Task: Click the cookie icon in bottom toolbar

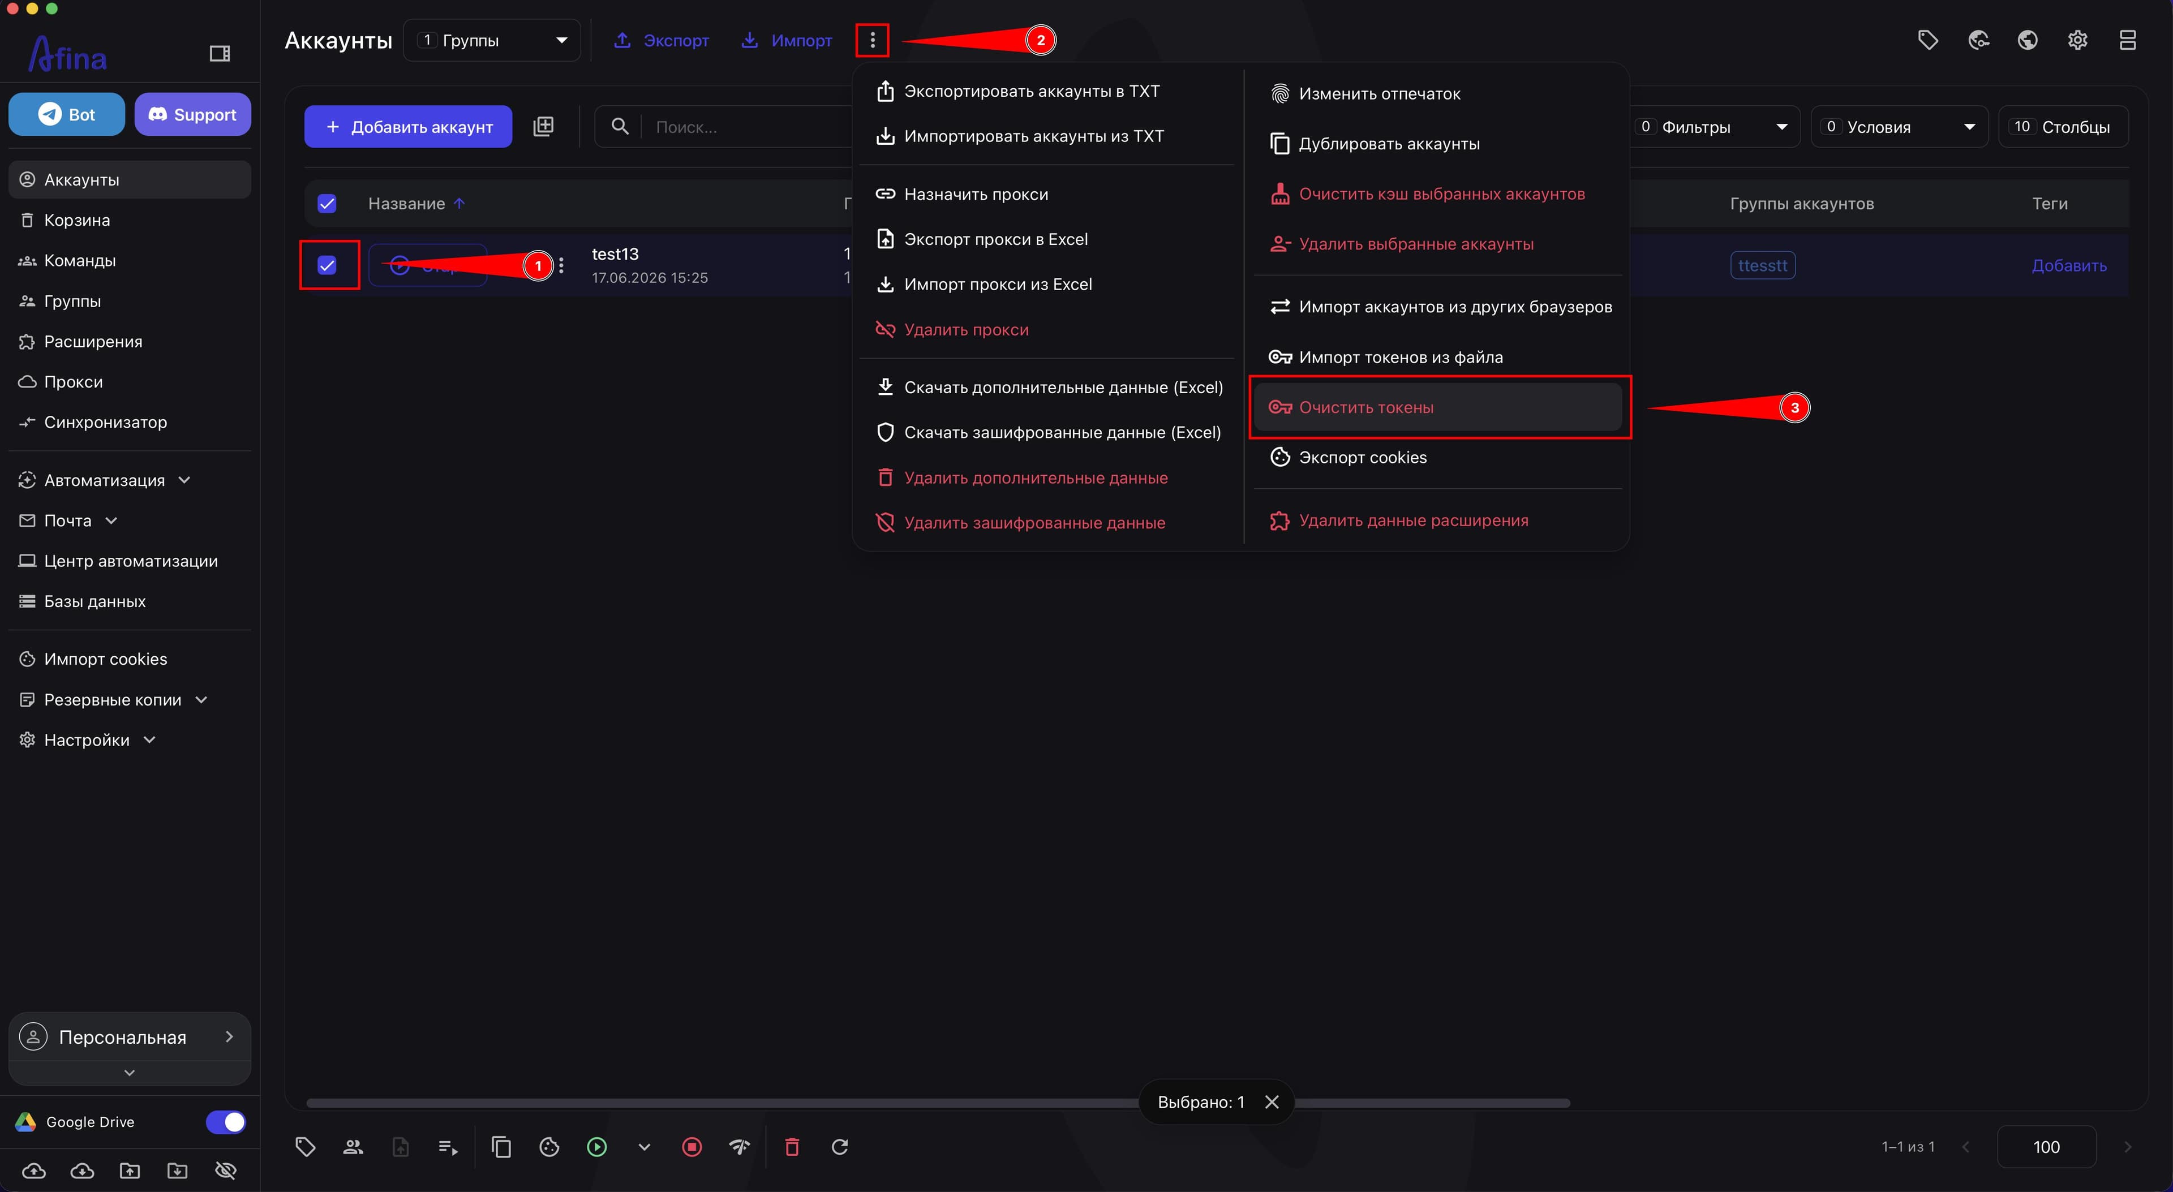Action: (549, 1146)
